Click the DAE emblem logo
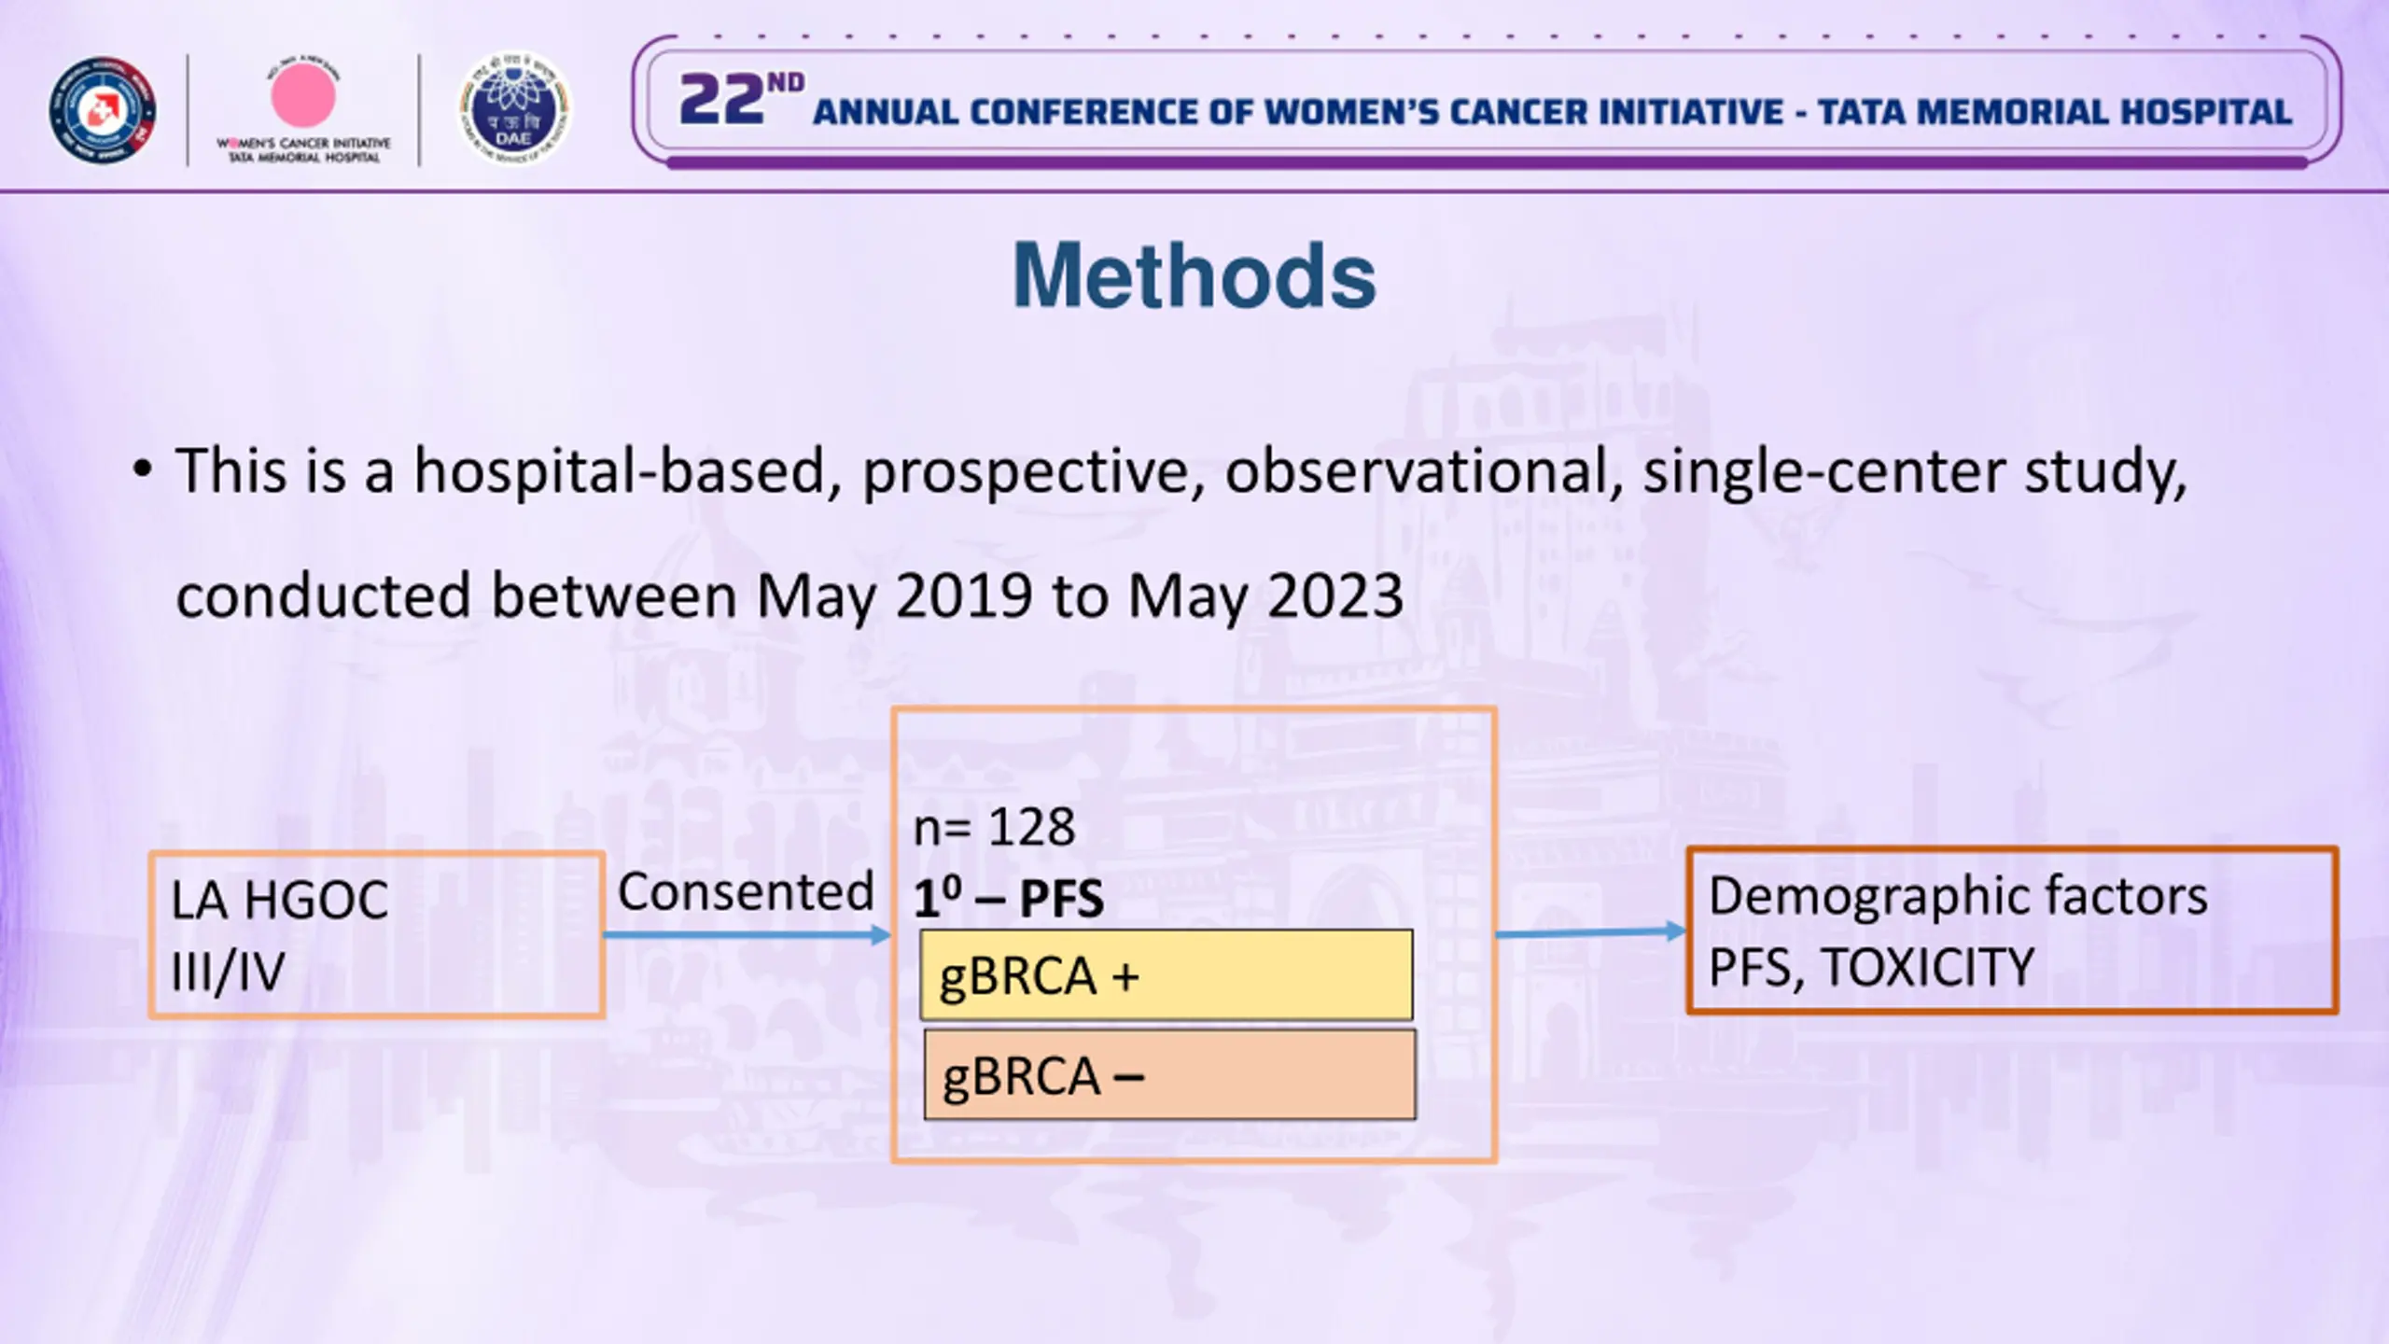 coord(513,108)
